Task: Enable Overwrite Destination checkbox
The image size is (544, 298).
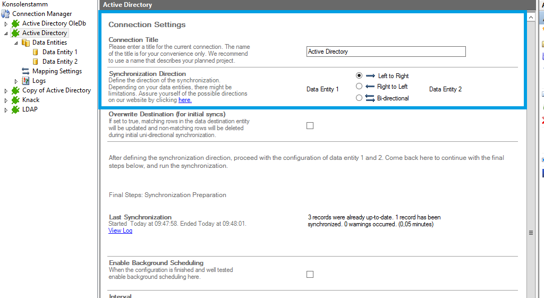Action: coord(310,126)
